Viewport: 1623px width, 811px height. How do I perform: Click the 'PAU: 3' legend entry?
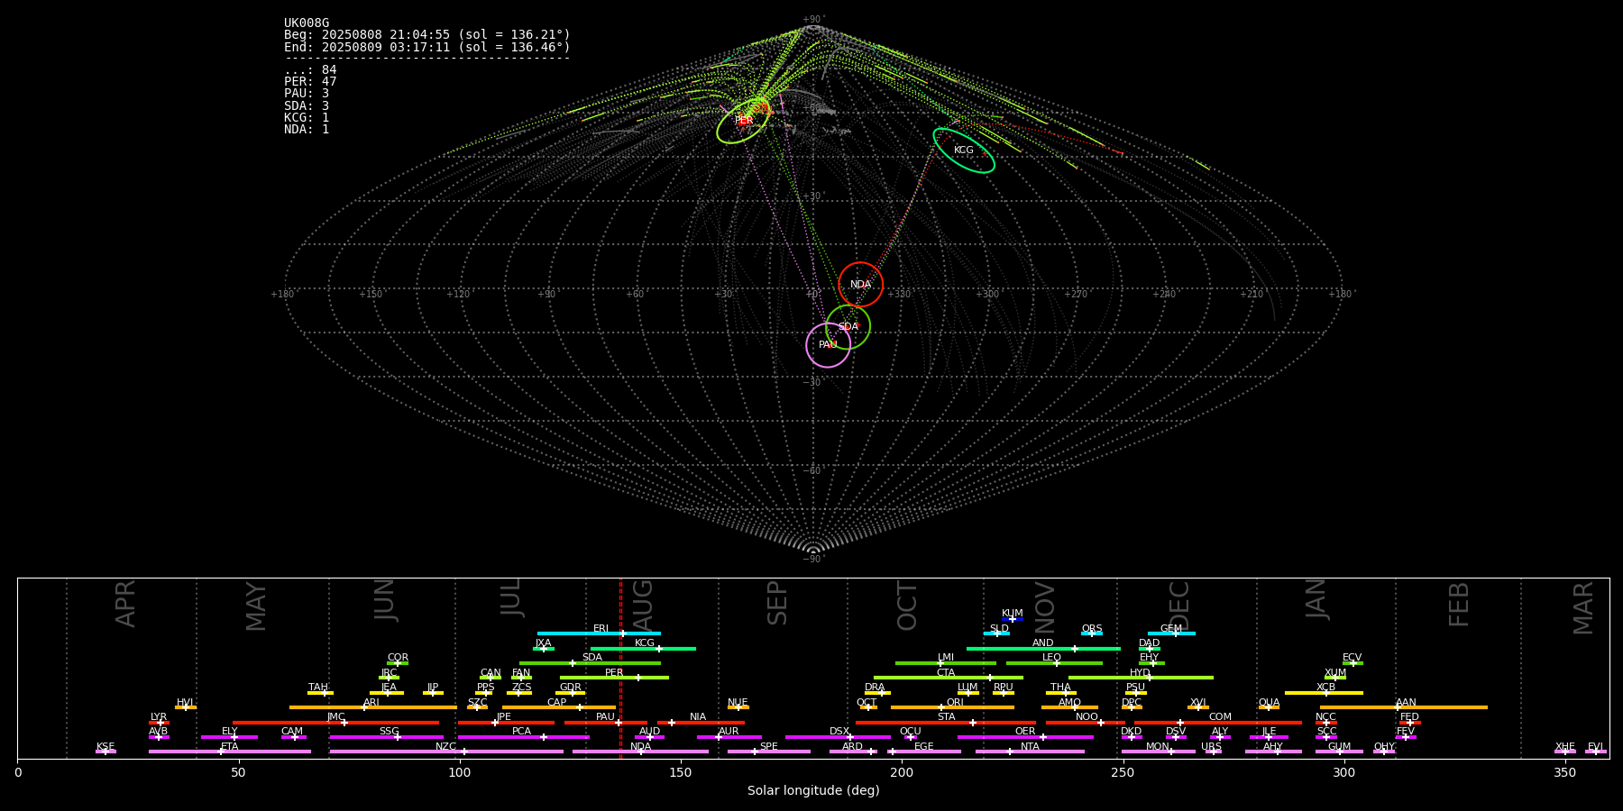[x=307, y=94]
